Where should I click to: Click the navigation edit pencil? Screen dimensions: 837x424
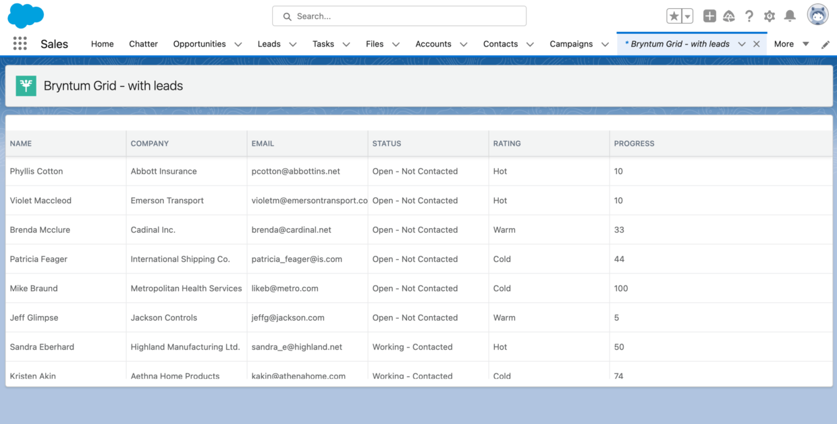(x=825, y=44)
